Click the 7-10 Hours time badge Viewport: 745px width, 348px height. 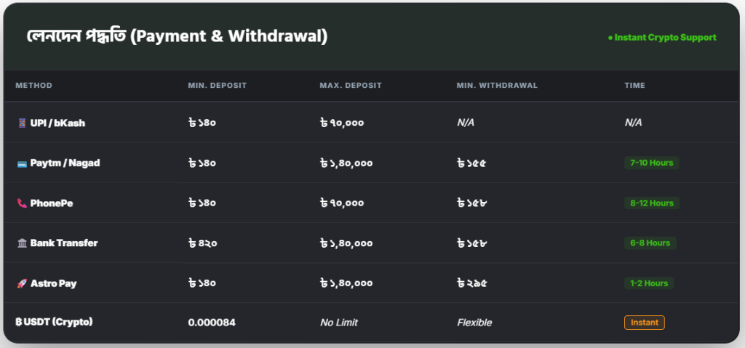coord(651,163)
